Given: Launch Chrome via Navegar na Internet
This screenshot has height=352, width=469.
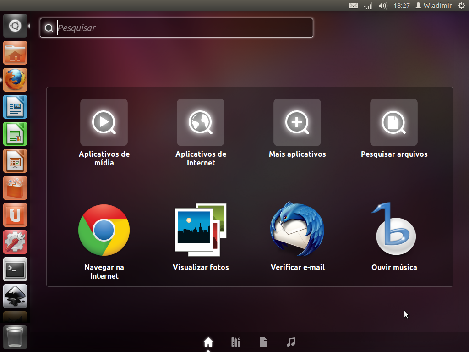Looking at the screenshot, I should [104, 241].
